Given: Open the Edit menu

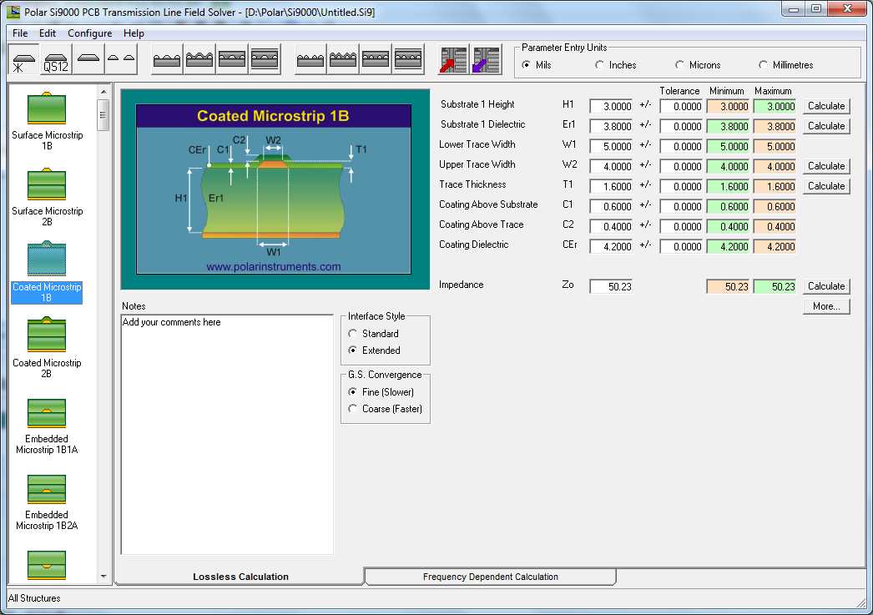Looking at the screenshot, I should (48, 33).
